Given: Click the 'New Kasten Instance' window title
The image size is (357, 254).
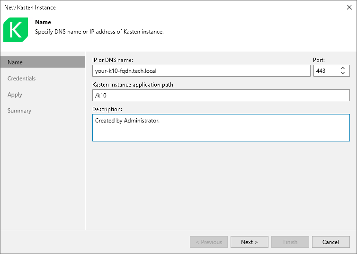Looking at the screenshot, I should 30,8.
